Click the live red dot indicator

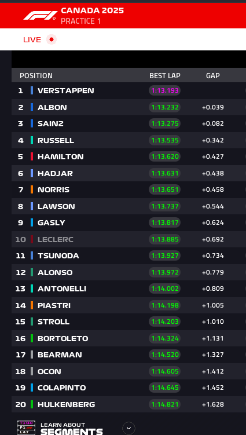[x=52, y=39]
